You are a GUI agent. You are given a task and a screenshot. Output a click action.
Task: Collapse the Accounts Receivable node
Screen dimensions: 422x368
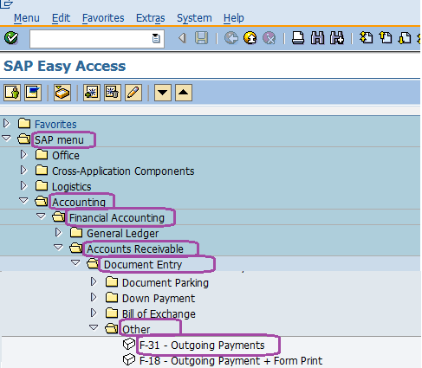(x=58, y=248)
